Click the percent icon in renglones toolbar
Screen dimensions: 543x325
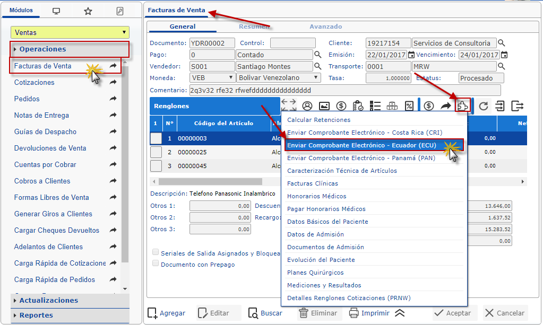409,106
